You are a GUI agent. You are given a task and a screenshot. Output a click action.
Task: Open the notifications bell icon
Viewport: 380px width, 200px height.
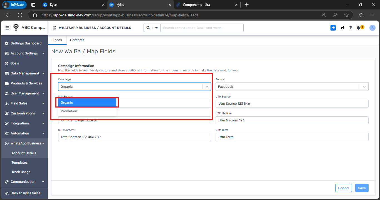click(359, 28)
